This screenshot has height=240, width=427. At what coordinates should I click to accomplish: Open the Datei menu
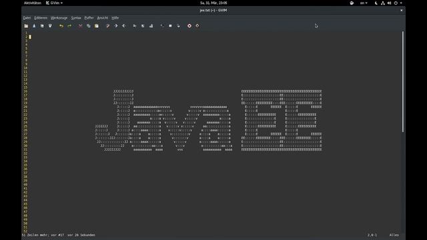coord(27,18)
